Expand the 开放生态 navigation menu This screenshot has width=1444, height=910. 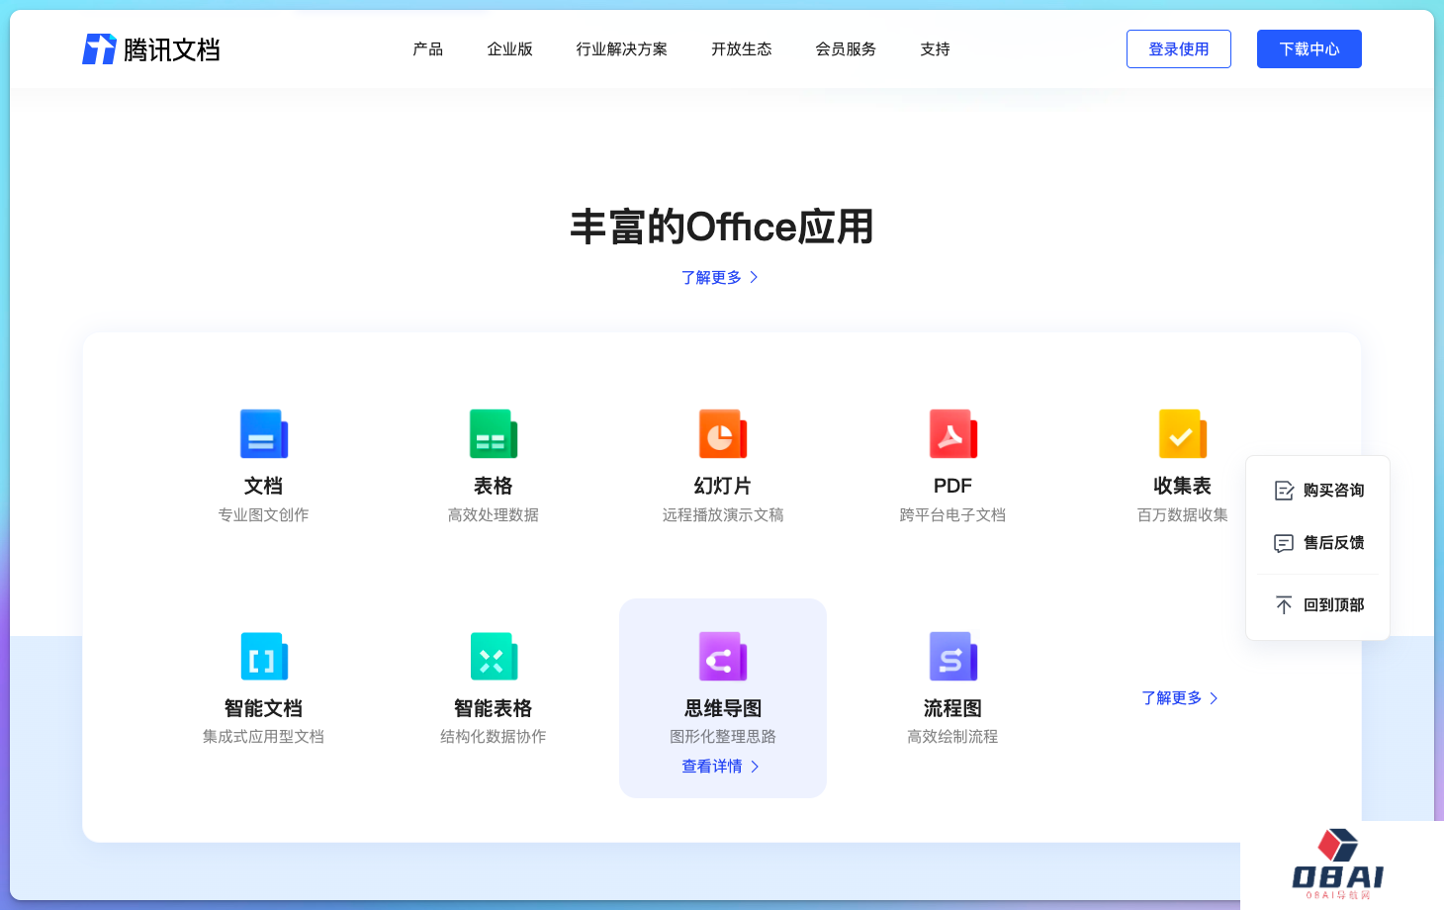point(741,49)
